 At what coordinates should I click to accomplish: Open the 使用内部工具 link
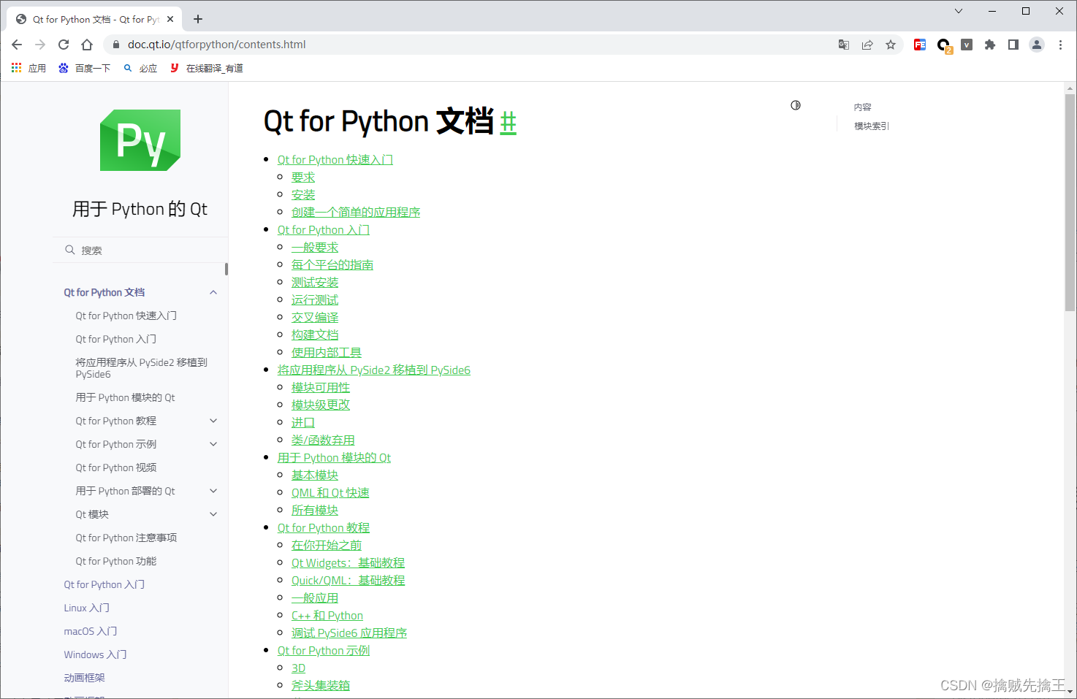point(327,352)
